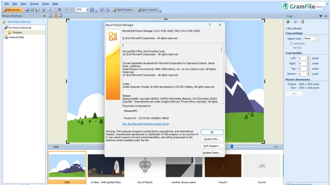This screenshot has width=330, height=185.
Task: Select the bicycle thumbnail
Action: (262, 166)
